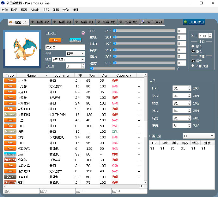Click the Fire type icon for 火之誓
Image resolution: width=218 pixels, height=197 pixels.
(x=10, y=86)
